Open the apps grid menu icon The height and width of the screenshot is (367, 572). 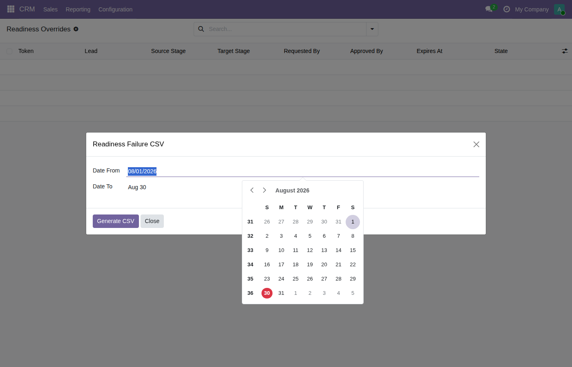click(x=11, y=9)
